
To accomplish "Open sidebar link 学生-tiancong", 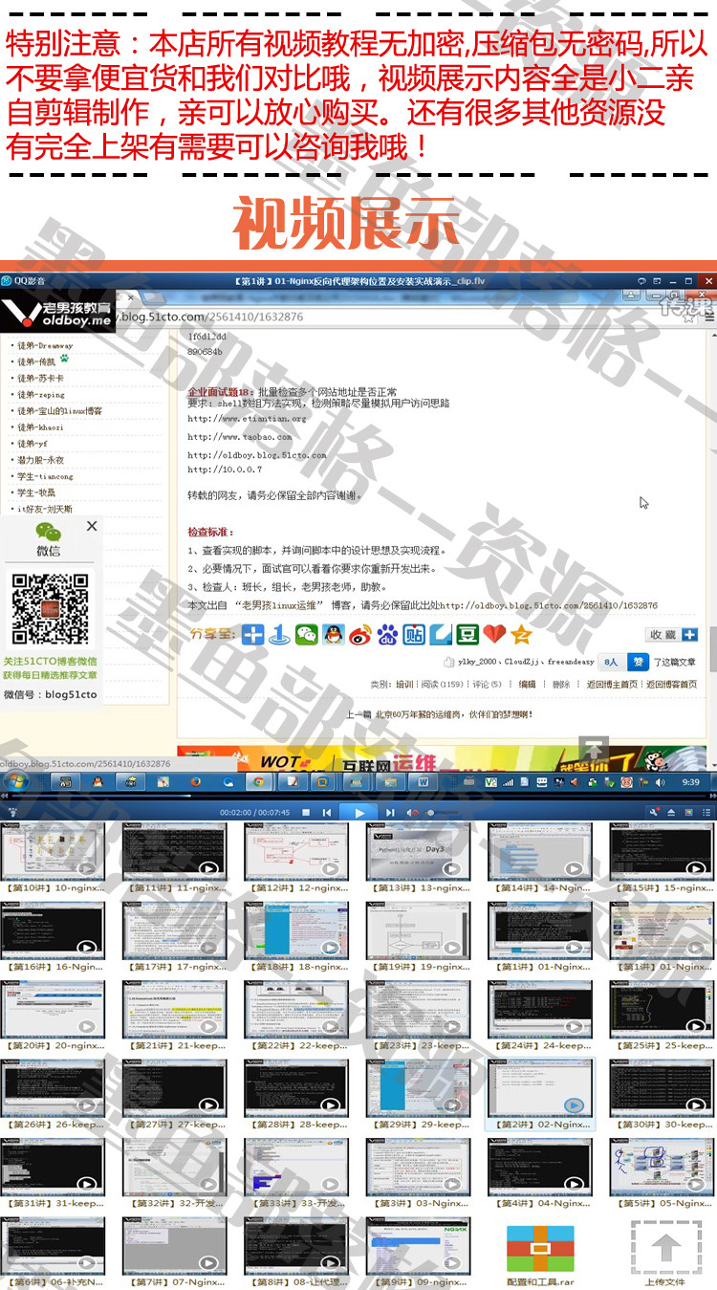I will pos(44,475).
